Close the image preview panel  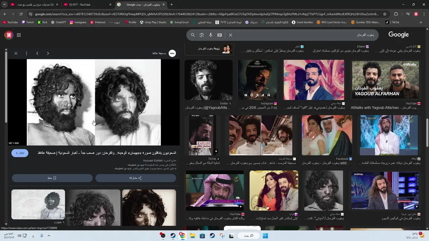pyautogui.click(x=16, y=53)
